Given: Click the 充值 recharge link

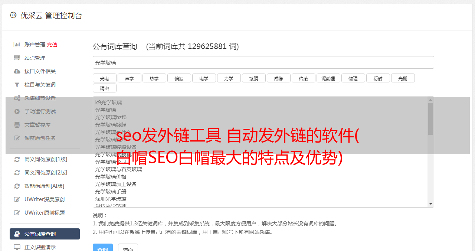Looking at the screenshot, I should click(x=52, y=45).
